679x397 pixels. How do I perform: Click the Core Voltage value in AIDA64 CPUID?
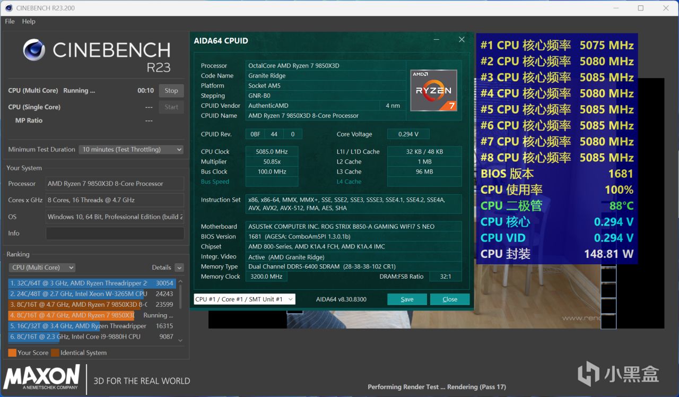408,134
